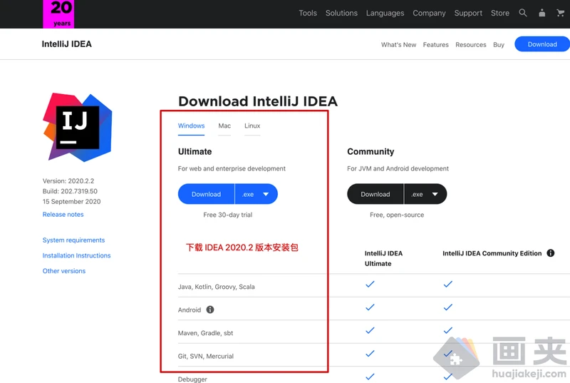Click the 'Git, SVN, Mercurial' row text
This screenshot has height=383, width=570.
(206, 356)
